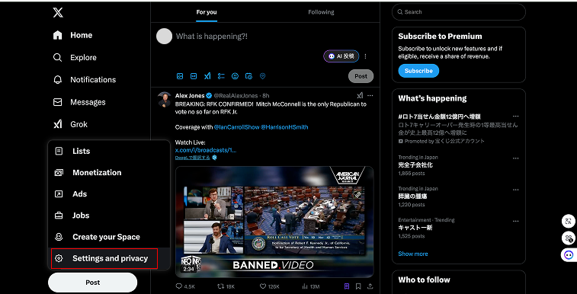Click the purple extension icon under the post

click(x=347, y=286)
